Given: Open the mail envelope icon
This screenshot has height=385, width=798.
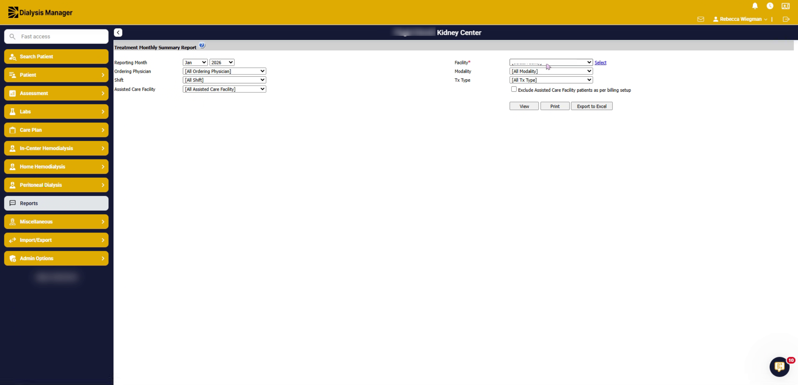Looking at the screenshot, I should pos(701,19).
